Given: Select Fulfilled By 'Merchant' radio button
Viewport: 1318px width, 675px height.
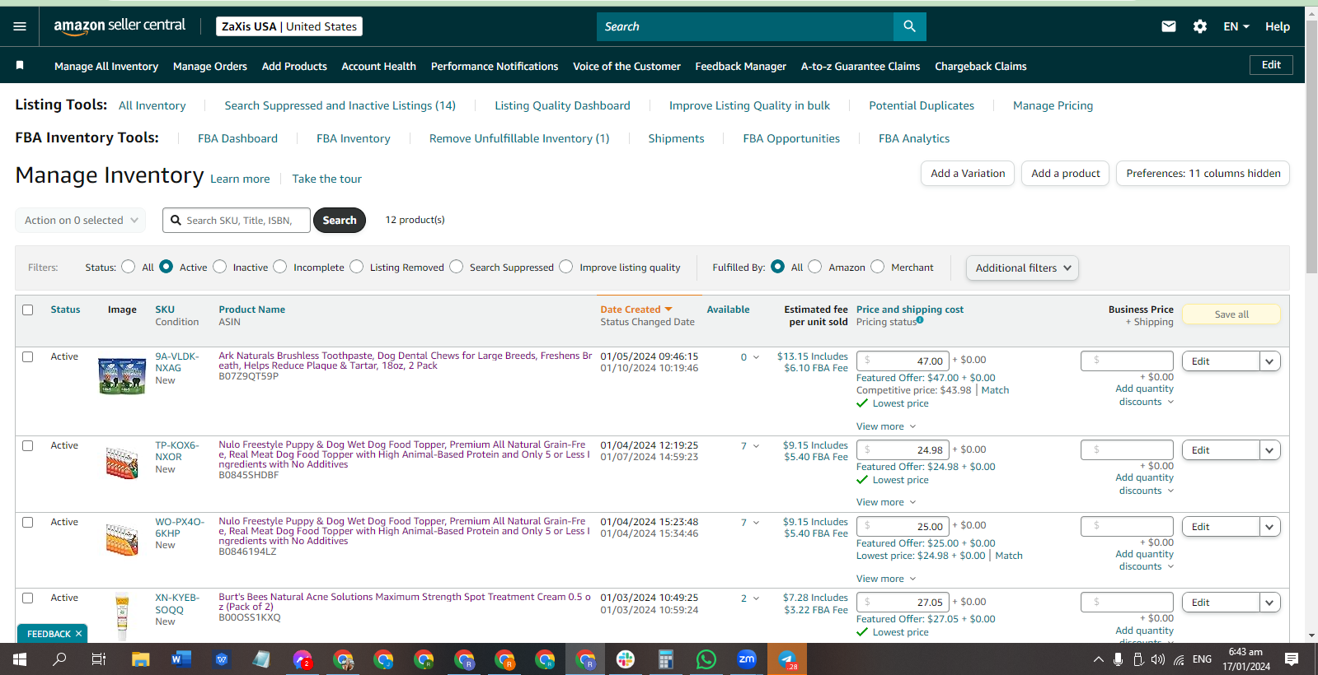Looking at the screenshot, I should [878, 267].
